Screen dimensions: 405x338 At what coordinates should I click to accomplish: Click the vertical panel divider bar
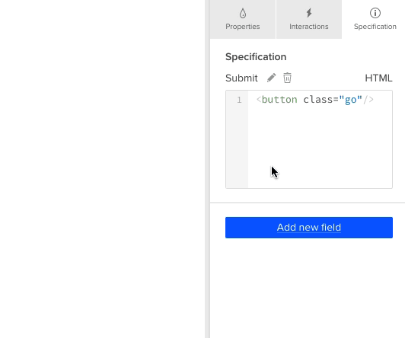[207, 169]
